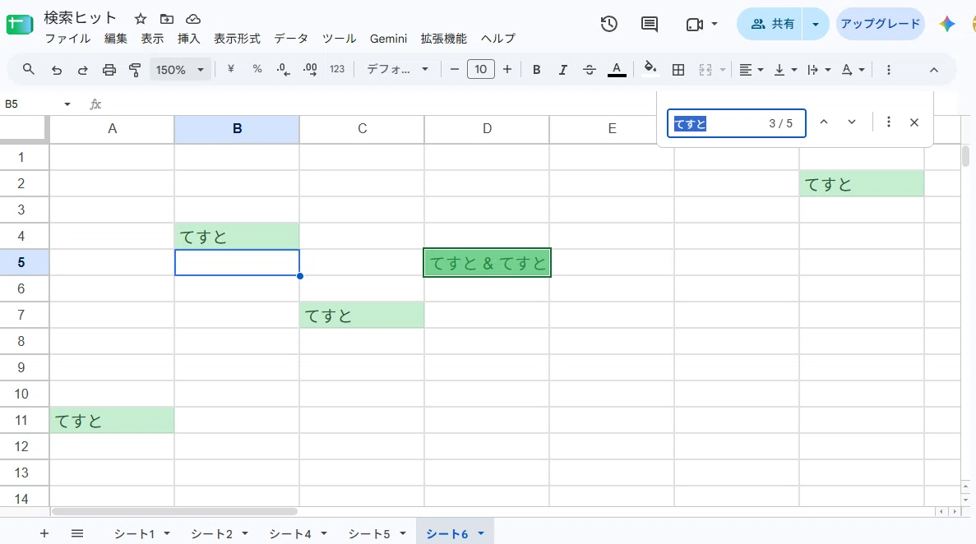
Task: Activate the paint format tool
Action: (135, 70)
